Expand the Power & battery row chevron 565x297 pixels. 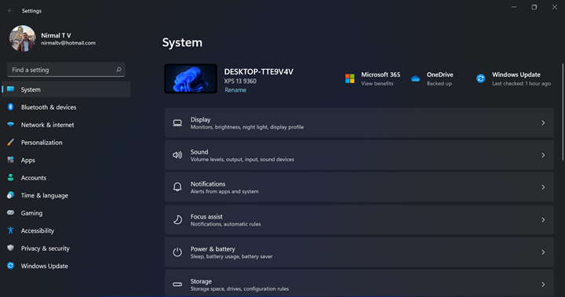coord(543,252)
